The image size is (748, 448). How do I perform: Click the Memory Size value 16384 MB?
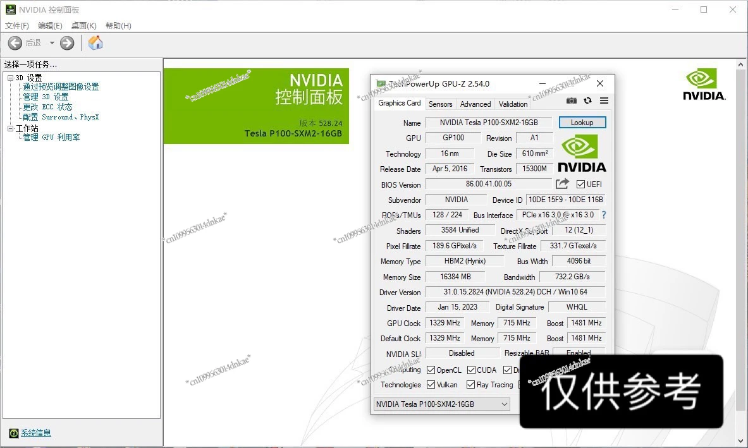(x=455, y=277)
